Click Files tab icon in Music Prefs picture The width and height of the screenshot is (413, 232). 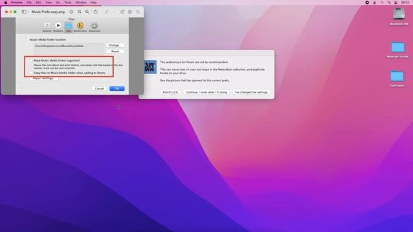click(x=68, y=27)
